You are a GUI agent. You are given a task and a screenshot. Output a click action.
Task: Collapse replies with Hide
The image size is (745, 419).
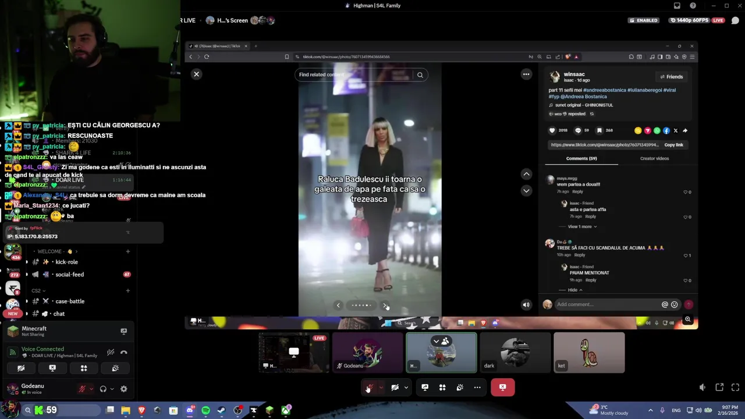click(x=575, y=290)
